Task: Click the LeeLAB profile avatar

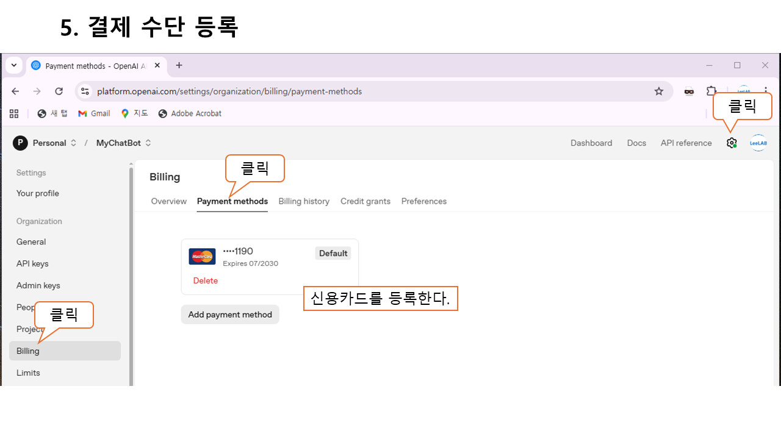Action: [758, 143]
